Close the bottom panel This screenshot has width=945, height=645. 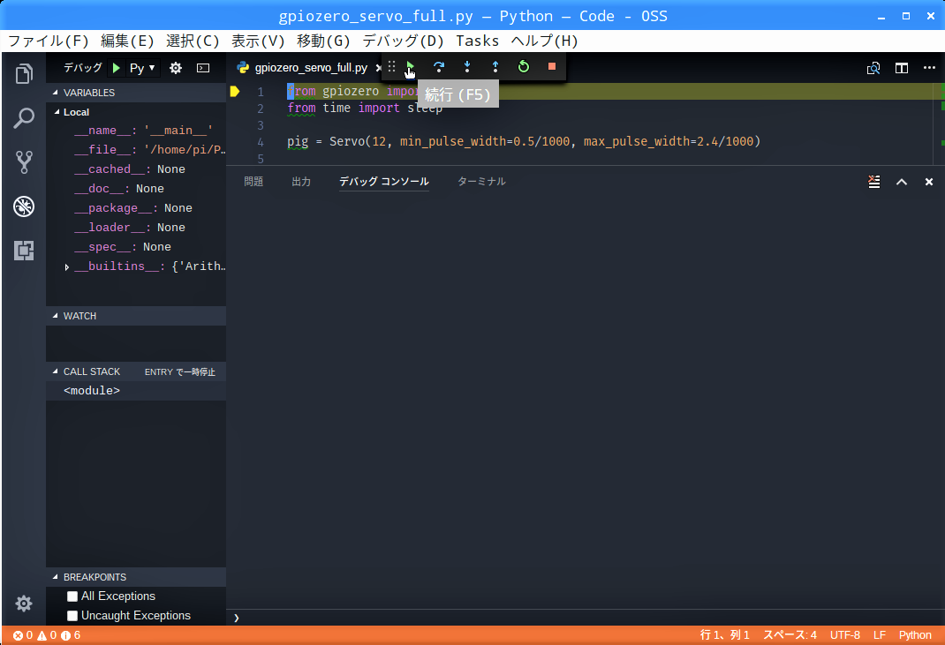click(x=929, y=181)
